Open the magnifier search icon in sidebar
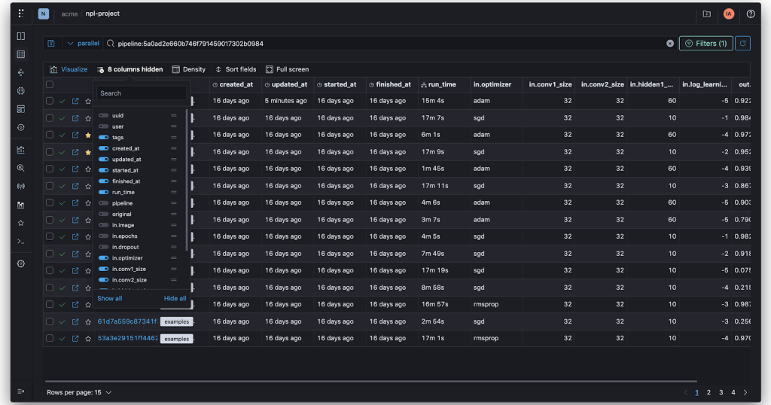Image resolution: width=771 pixels, height=405 pixels. click(x=20, y=168)
